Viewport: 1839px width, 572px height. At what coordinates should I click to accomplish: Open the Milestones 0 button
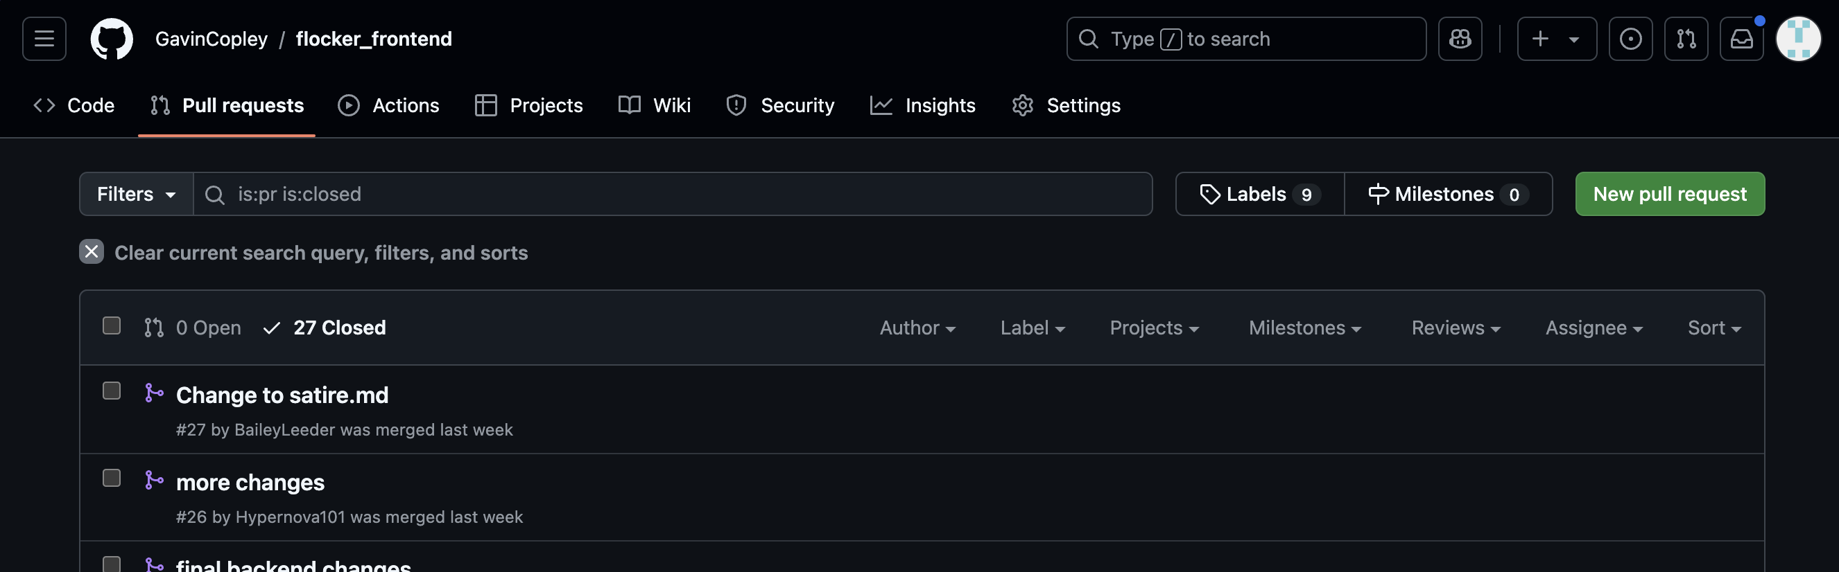[x=1449, y=194]
